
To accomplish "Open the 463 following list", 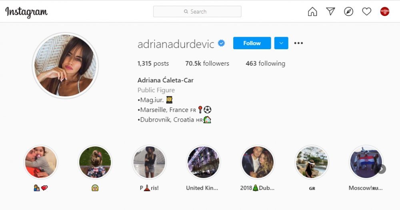I will coord(265,63).
